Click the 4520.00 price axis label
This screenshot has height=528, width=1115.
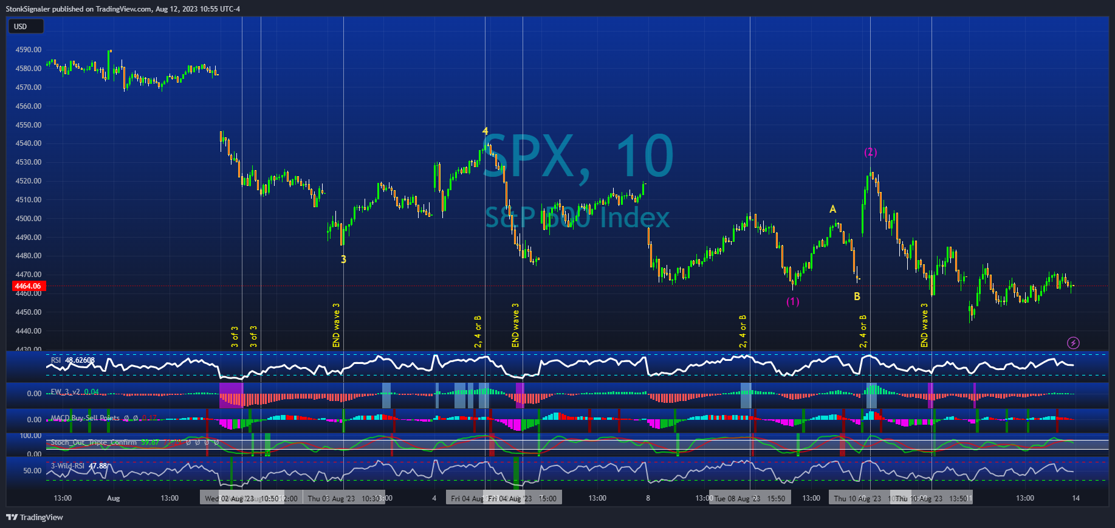click(29, 181)
